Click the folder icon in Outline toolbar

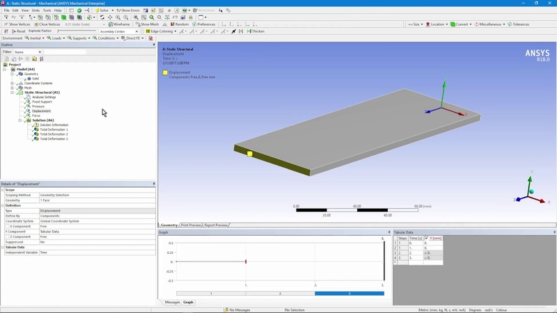tap(34, 58)
